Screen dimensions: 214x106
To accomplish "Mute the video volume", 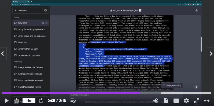I will click(x=156, y=101).
